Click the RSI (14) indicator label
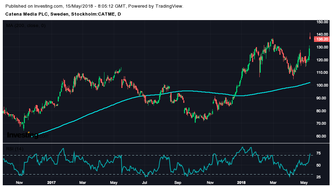Image resolution: width=332 pixels, height=187 pixels. [x=15, y=149]
